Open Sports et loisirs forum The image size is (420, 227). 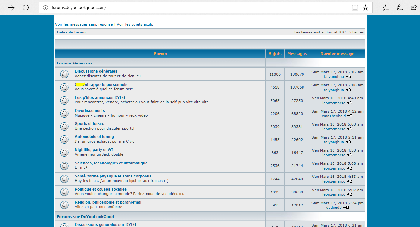click(x=89, y=124)
